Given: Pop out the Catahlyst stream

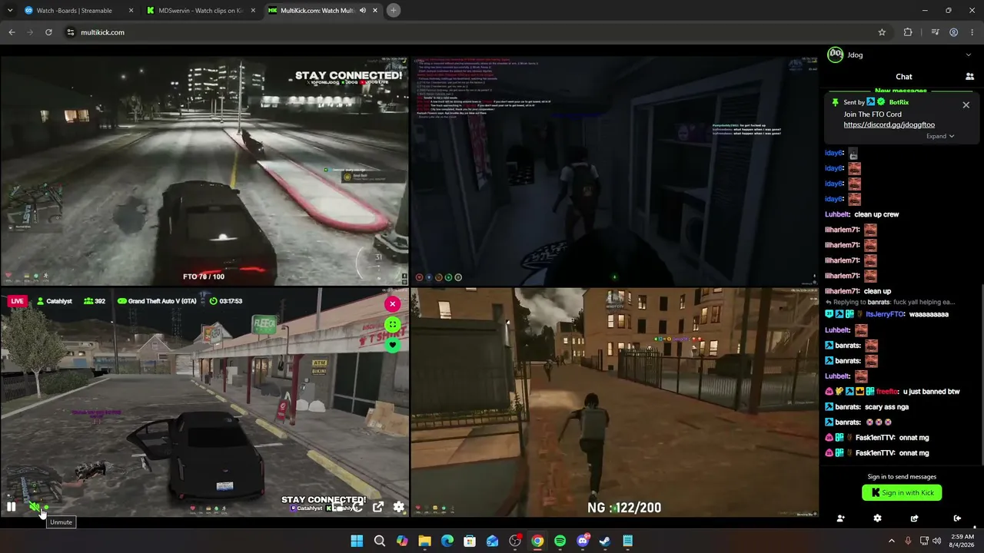Looking at the screenshot, I should 378,507.
